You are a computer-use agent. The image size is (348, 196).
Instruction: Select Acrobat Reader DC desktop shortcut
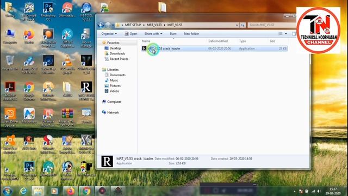(x=10, y=91)
